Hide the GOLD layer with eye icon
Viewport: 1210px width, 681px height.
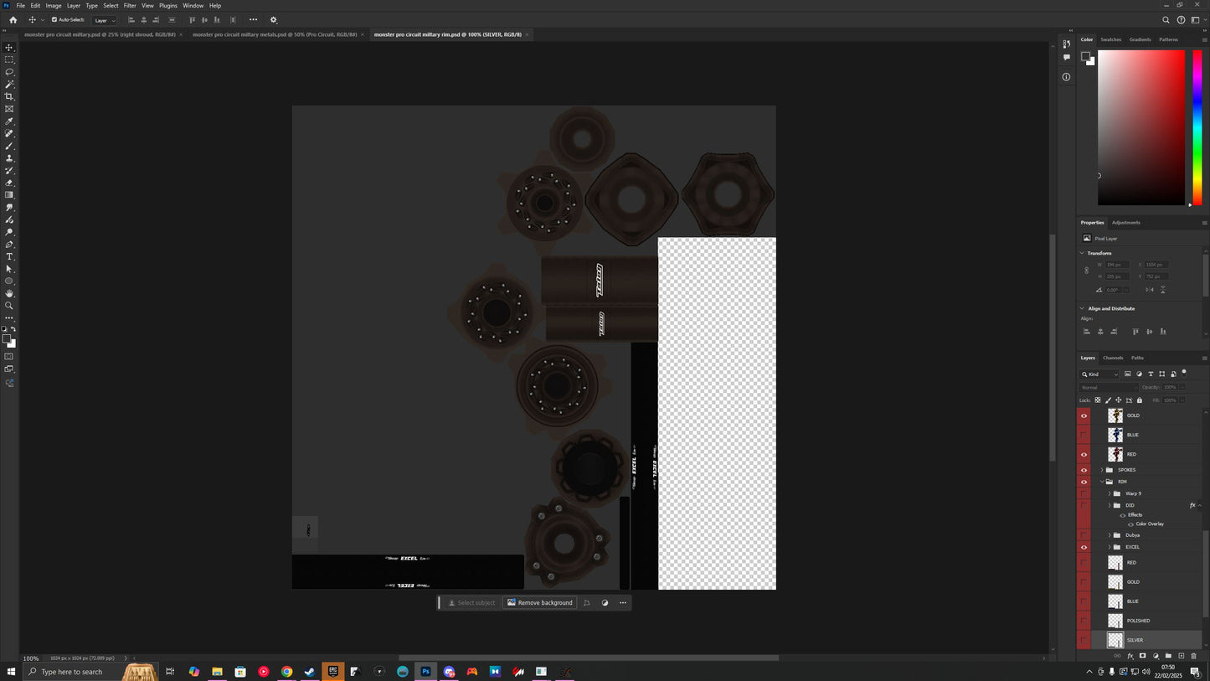click(x=1084, y=415)
